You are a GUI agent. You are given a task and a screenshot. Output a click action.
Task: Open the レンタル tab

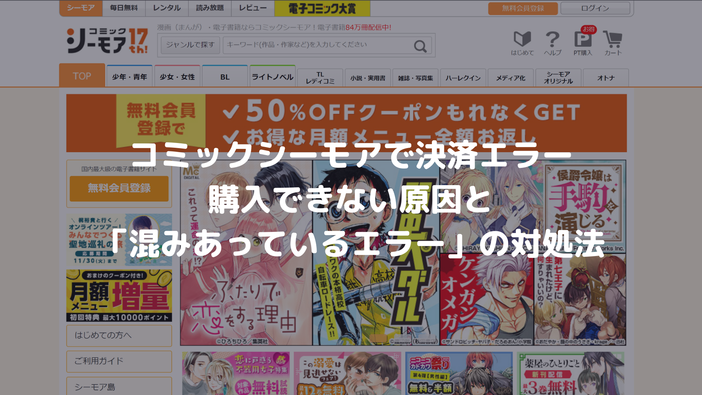167,8
